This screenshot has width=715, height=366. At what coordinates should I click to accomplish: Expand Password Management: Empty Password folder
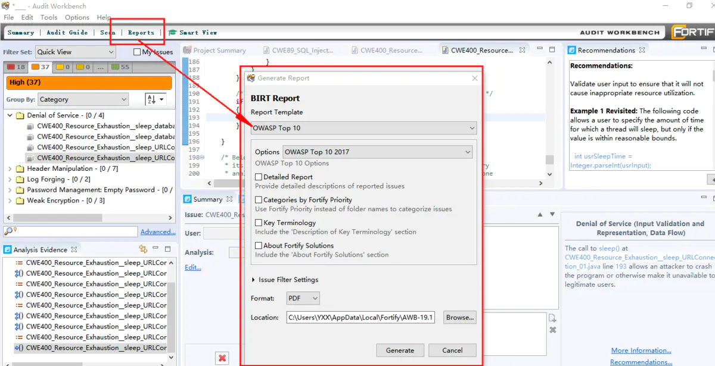click(x=10, y=190)
